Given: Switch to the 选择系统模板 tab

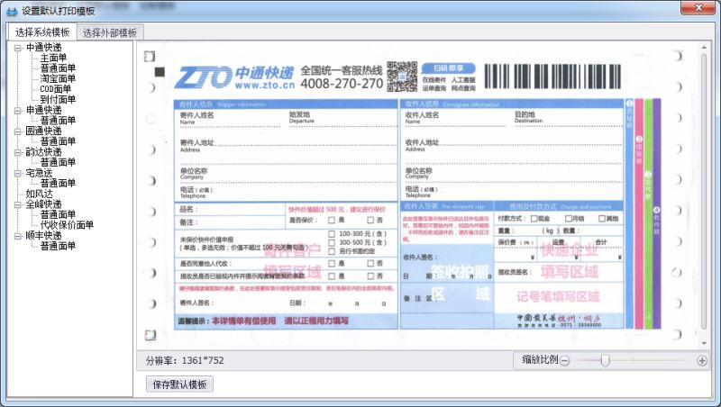Looking at the screenshot, I should (42, 32).
